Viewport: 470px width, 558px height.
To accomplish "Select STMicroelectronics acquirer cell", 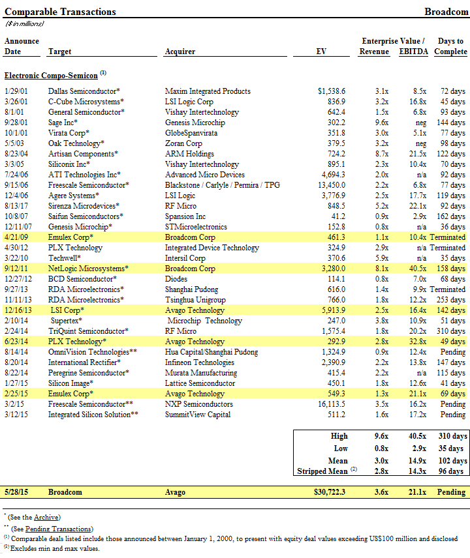I will click(x=196, y=227).
